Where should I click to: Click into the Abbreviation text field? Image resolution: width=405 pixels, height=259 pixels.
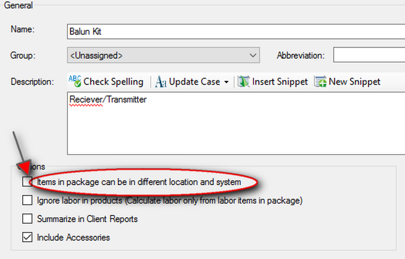click(369, 55)
